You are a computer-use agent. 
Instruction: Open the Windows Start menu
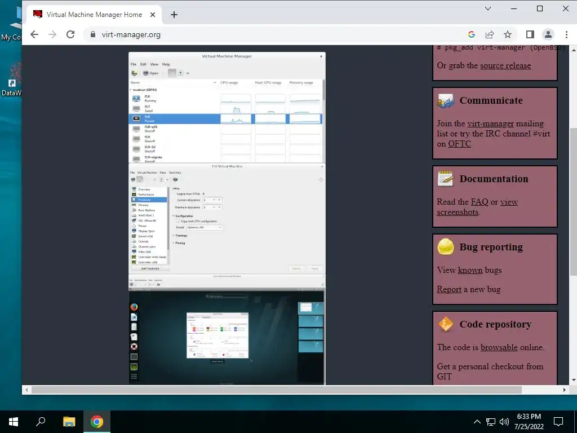click(x=14, y=422)
